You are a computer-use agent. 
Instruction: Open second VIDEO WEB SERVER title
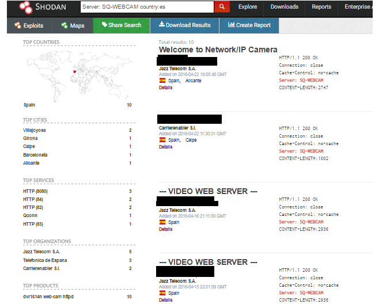(x=208, y=262)
